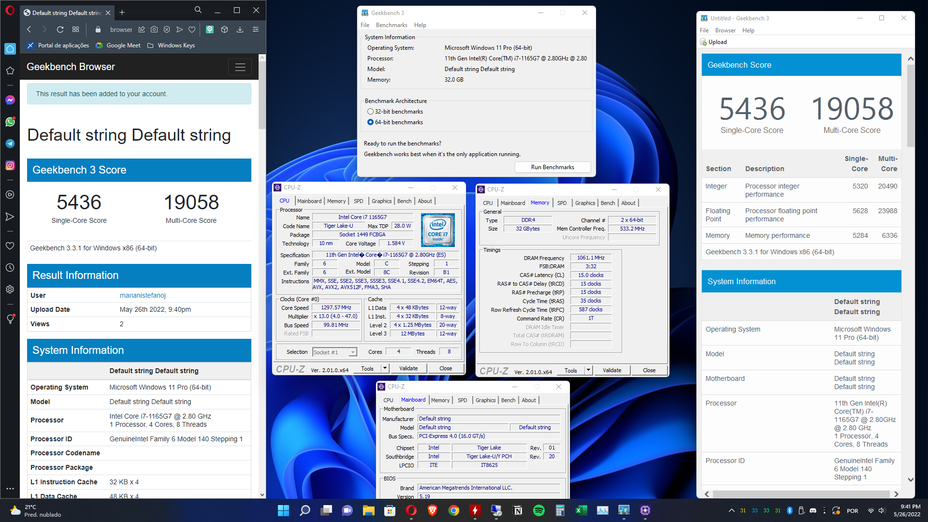This screenshot has width=928, height=522.
Task: Open Opera downloads icon
Action: point(240,29)
